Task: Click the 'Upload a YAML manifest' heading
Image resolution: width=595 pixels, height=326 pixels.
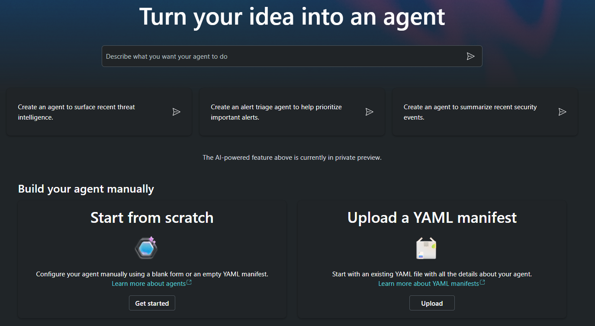Action: click(x=432, y=218)
